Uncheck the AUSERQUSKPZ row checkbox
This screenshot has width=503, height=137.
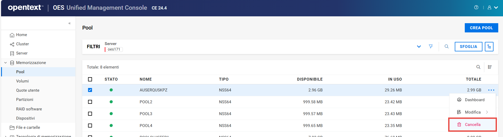[x=90, y=90]
